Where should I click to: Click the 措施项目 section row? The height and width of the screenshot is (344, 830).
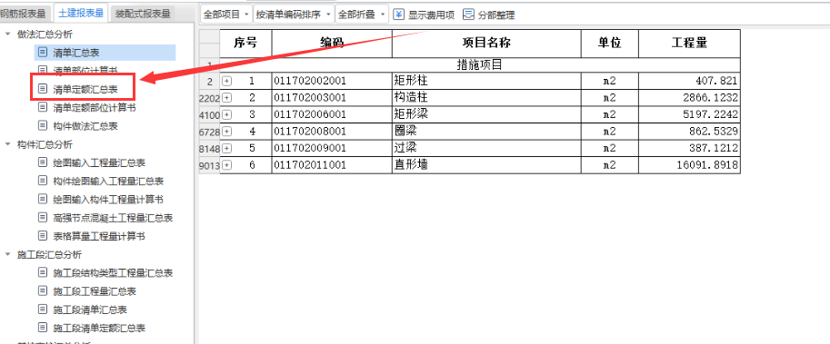coord(480,65)
